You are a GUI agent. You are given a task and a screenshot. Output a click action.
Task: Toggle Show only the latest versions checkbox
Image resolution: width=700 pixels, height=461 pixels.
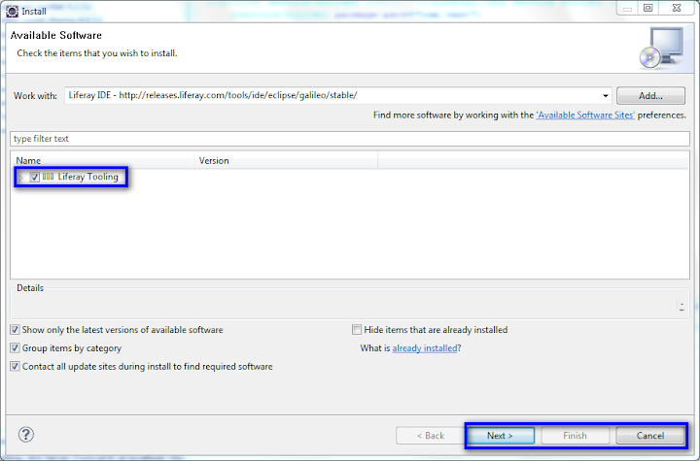tap(15, 330)
